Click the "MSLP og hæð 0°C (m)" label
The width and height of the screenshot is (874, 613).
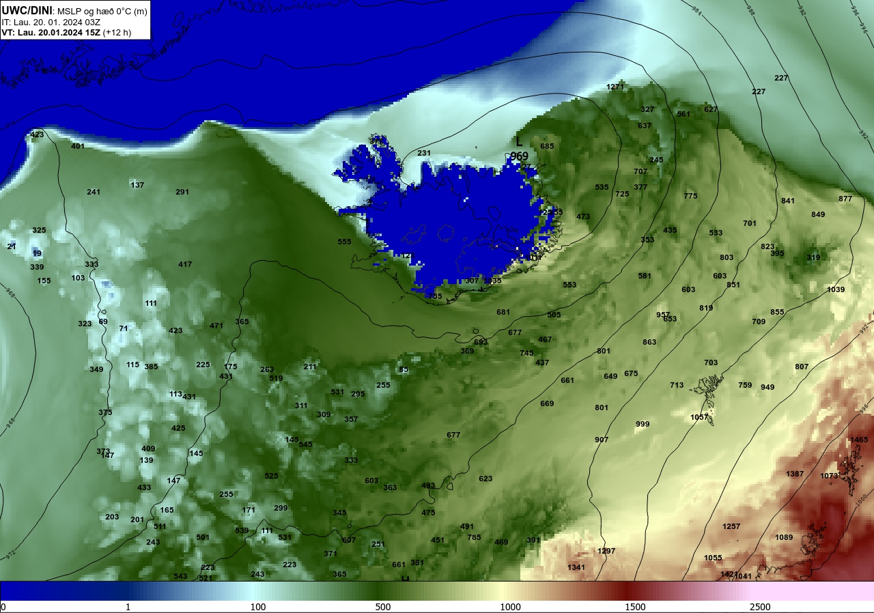pyautogui.click(x=102, y=11)
